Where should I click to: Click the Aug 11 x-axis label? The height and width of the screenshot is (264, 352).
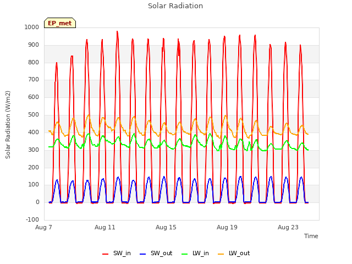105,227
